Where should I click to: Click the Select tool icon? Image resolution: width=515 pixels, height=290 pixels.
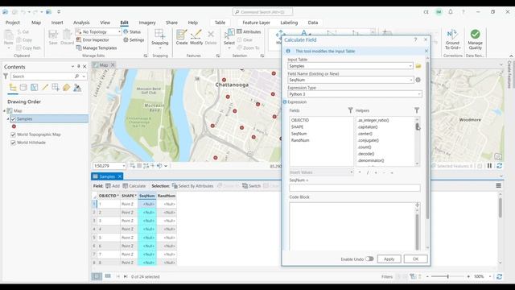tap(229, 34)
